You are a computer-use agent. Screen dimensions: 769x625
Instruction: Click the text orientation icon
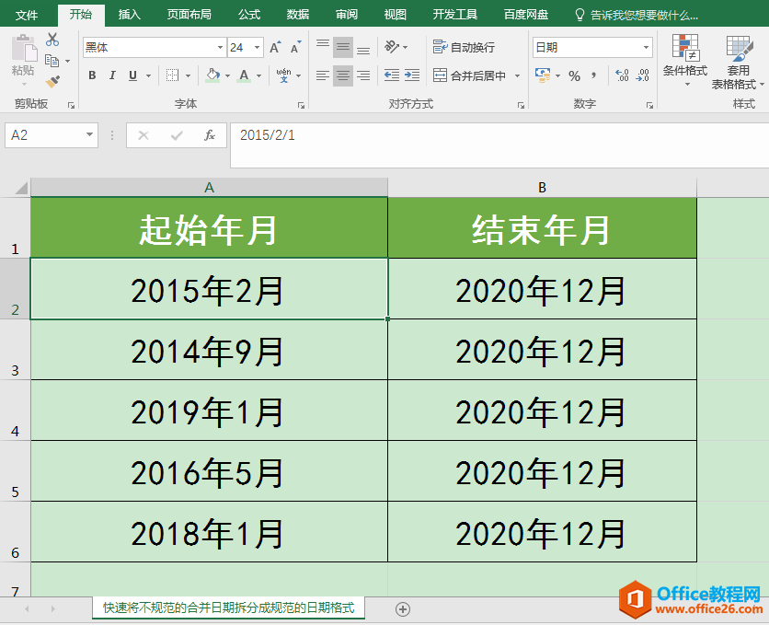point(392,47)
